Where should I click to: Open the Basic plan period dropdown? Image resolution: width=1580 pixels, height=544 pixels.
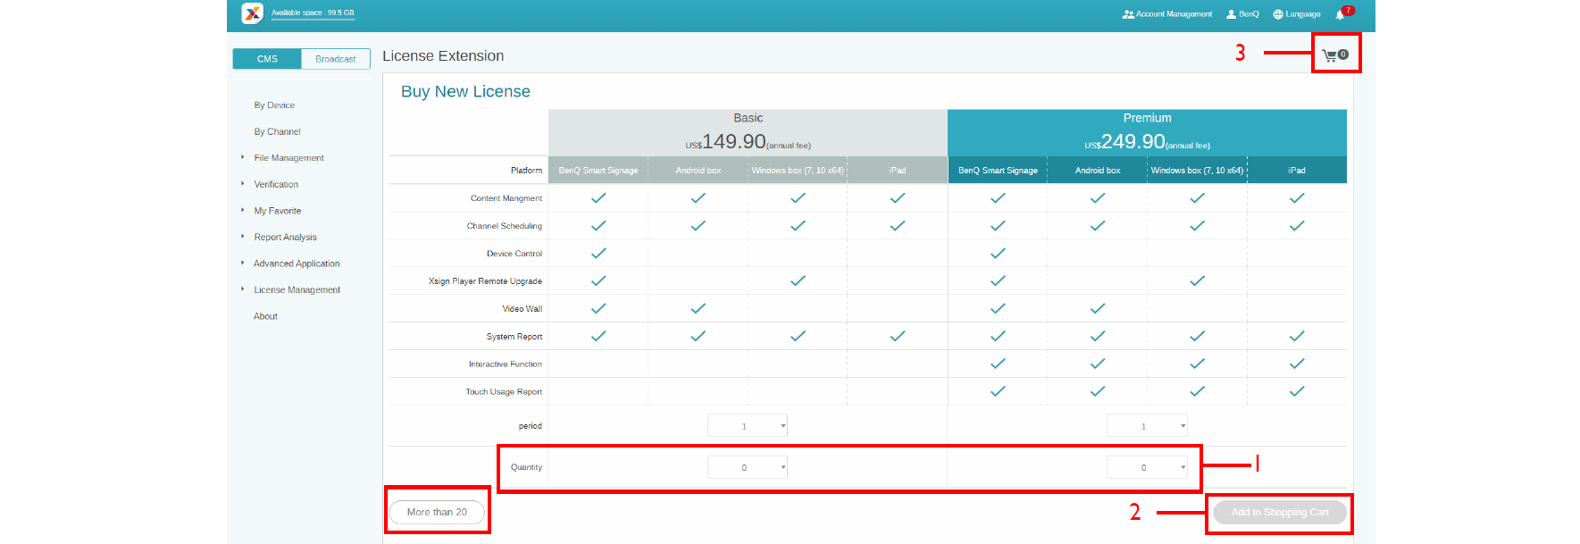pyautogui.click(x=748, y=426)
